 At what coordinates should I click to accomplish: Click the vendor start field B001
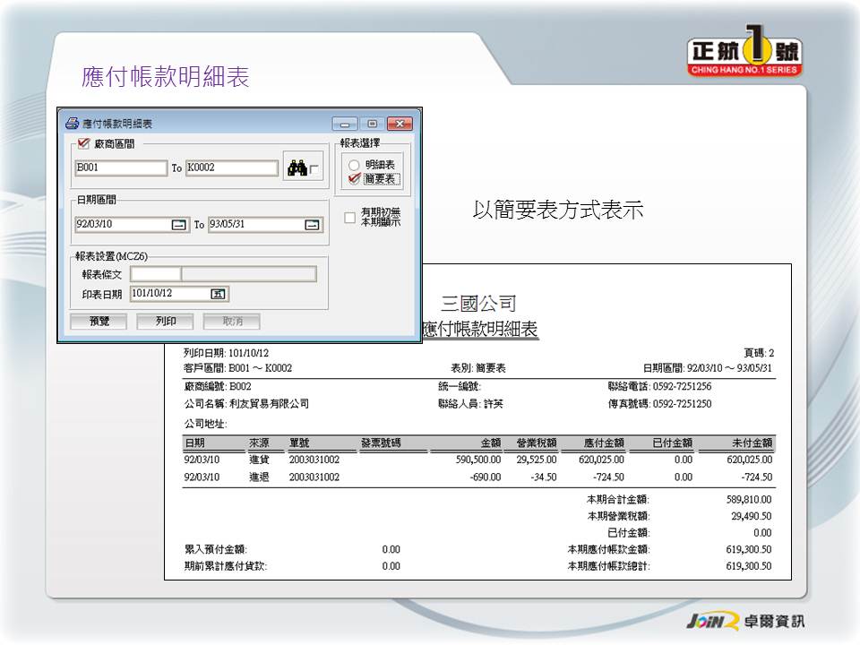[121, 168]
